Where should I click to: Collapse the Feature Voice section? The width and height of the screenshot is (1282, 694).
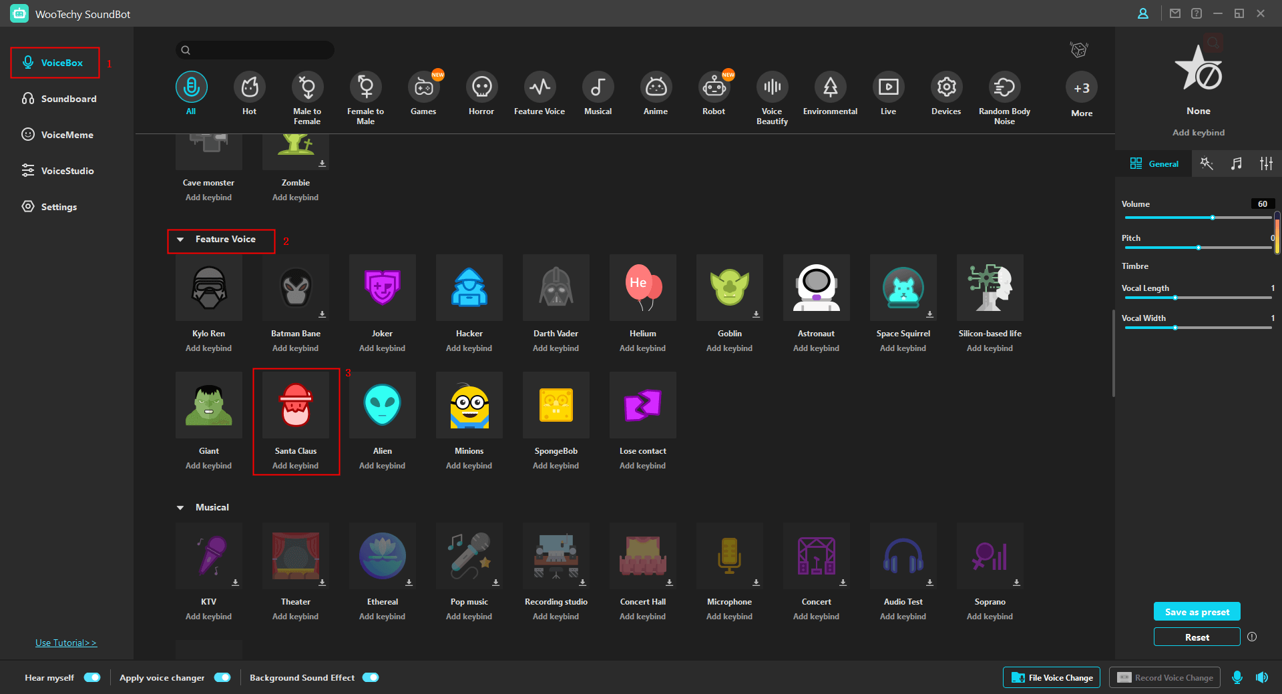pos(180,240)
